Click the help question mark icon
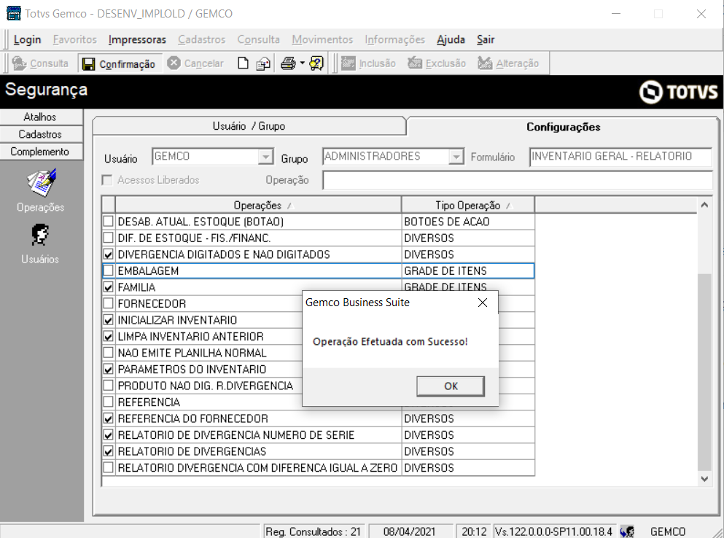This screenshot has width=724, height=538. coord(316,63)
